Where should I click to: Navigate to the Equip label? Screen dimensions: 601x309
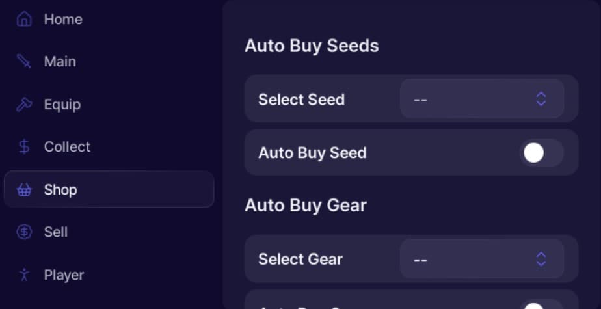[x=62, y=105]
